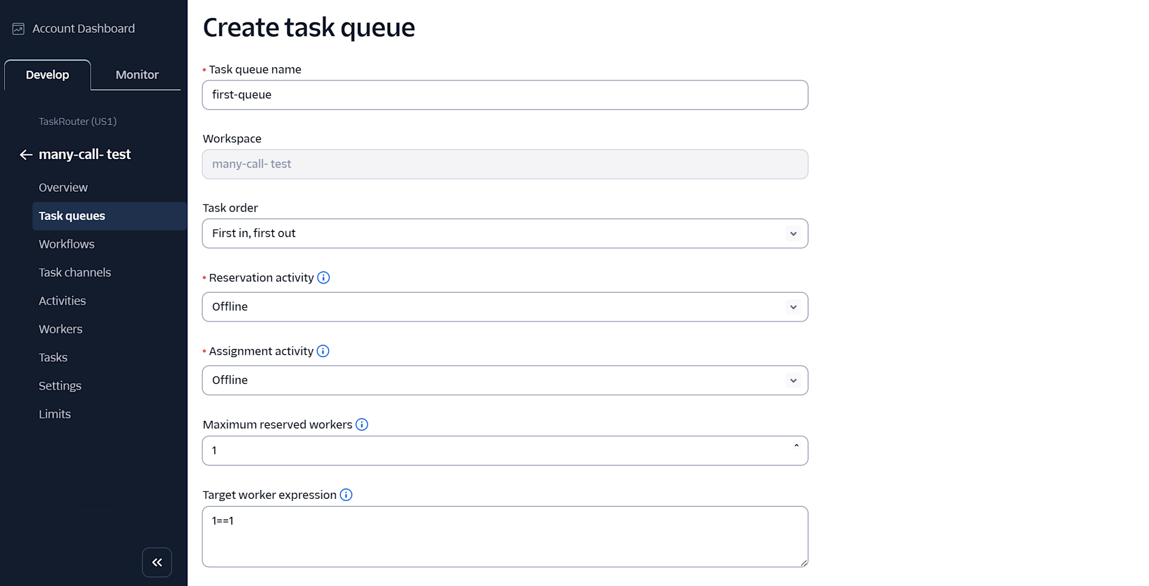
Task: Open Settings in the sidebar
Action: 60,386
